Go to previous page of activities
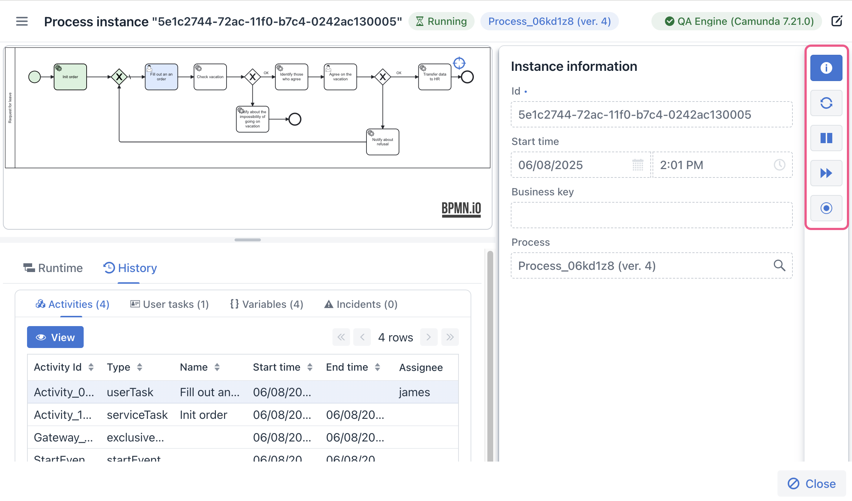The width and height of the screenshot is (852, 501). point(362,337)
